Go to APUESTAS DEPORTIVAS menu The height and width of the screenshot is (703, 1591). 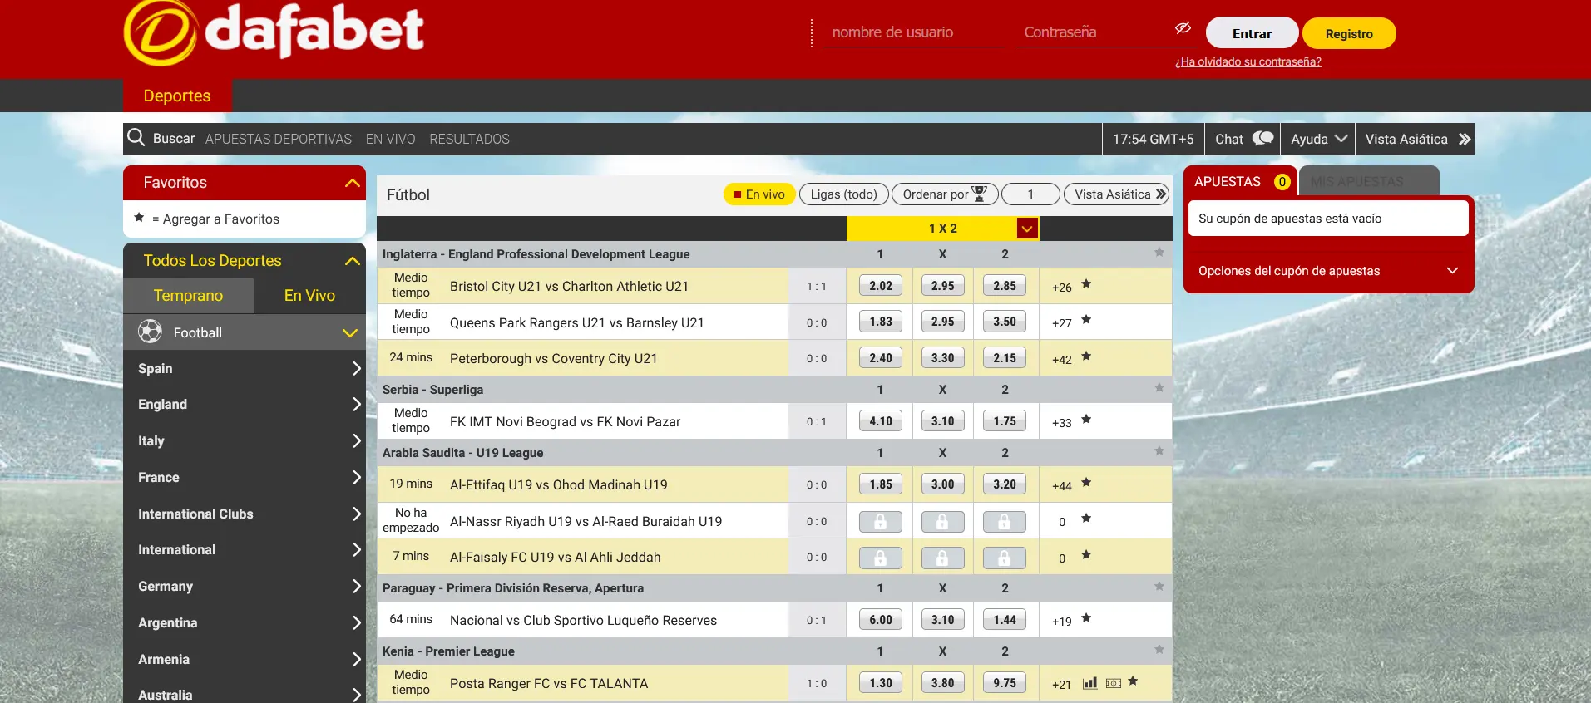coord(279,139)
